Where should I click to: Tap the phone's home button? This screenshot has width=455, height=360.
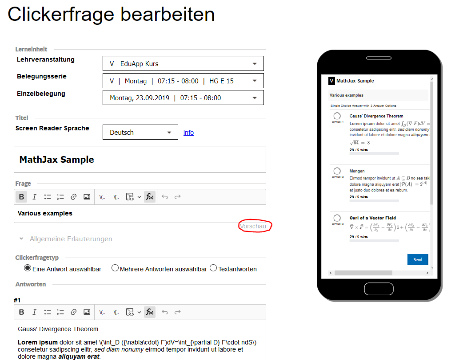point(379,289)
